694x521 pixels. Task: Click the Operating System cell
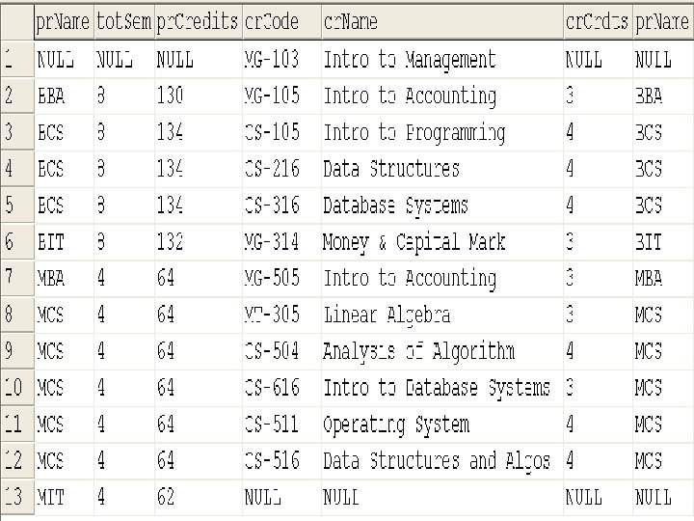point(442,424)
